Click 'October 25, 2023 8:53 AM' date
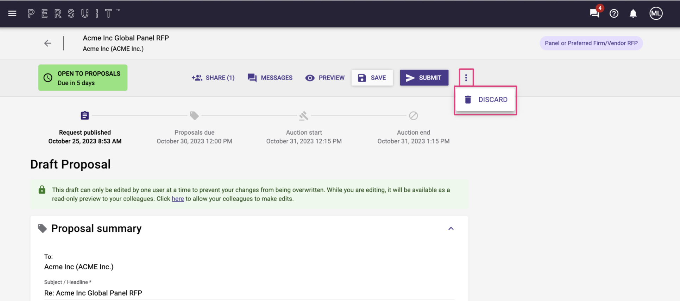680x301 pixels. click(85, 141)
